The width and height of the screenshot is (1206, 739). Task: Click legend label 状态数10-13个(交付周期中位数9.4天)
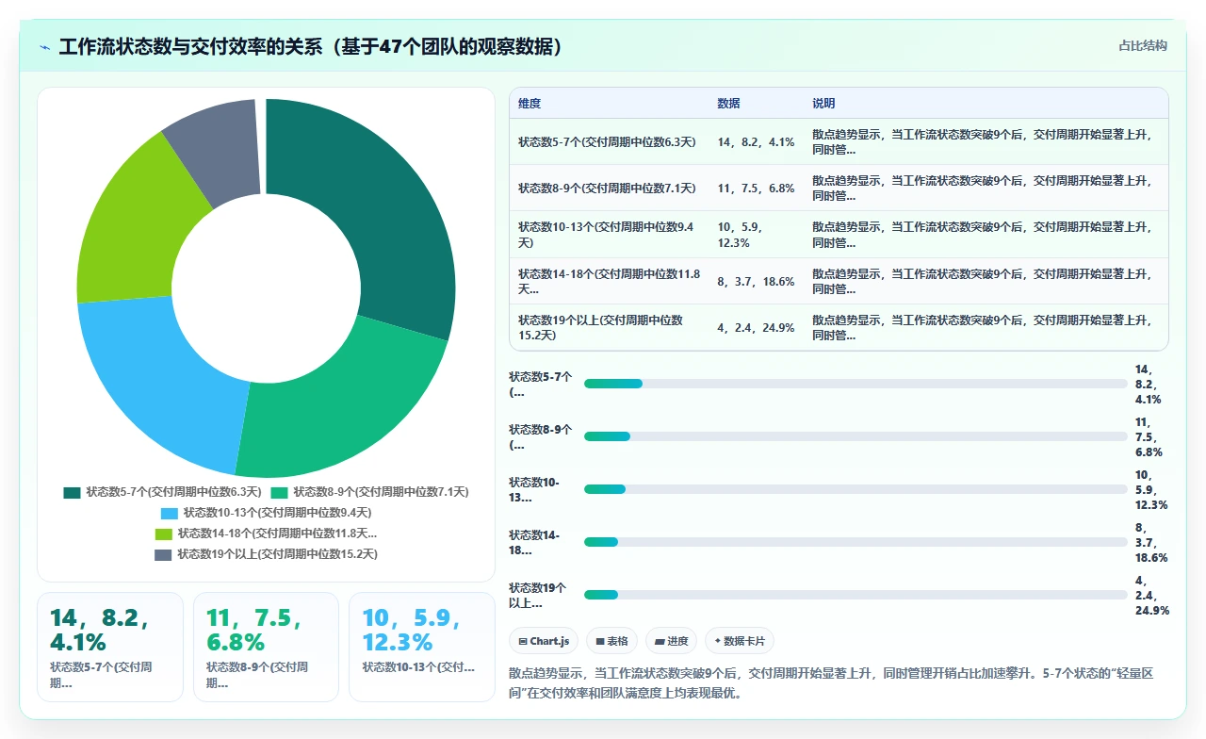click(277, 513)
